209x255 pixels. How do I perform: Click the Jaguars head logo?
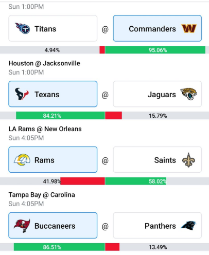188,94
